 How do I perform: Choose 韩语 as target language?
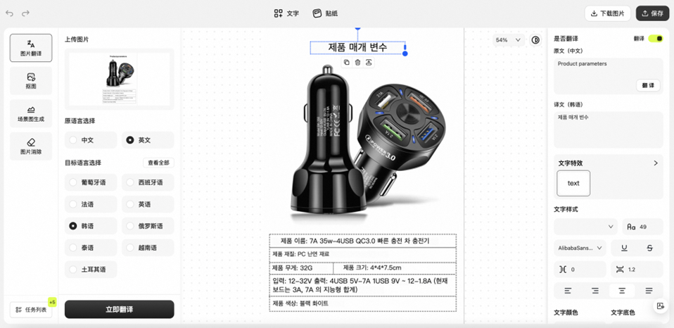click(91, 226)
